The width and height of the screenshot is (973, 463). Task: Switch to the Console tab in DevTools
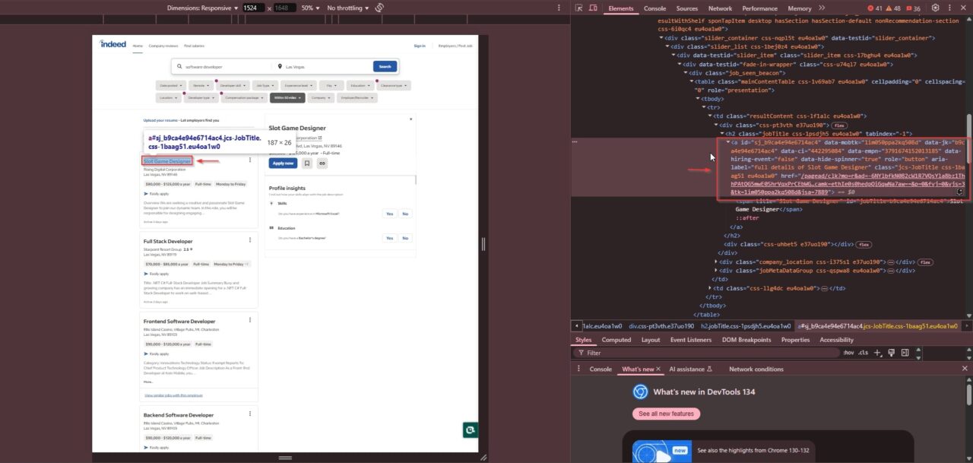click(x=654, y=8)
